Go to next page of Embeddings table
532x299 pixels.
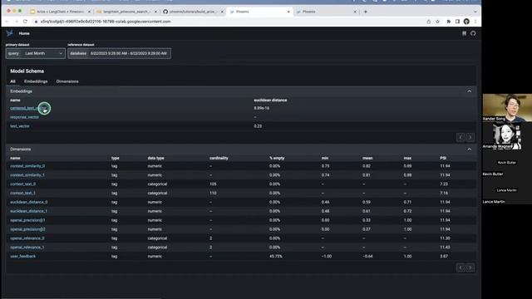coord(470,137)
